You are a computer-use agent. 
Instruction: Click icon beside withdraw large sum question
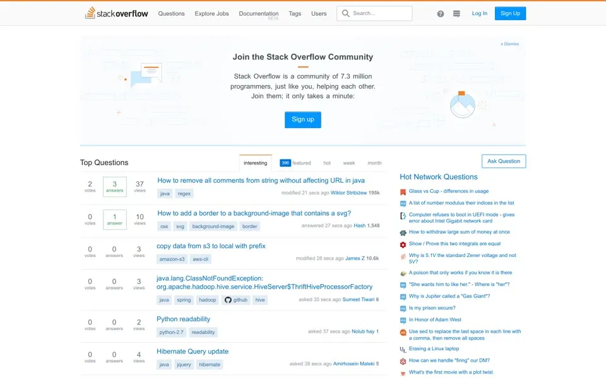click(403, 232)
